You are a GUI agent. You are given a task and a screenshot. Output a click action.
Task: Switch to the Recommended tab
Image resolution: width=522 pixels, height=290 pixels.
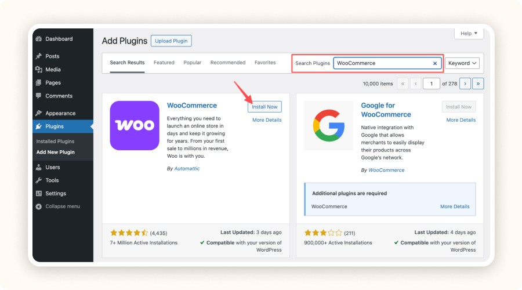point(228,63)
